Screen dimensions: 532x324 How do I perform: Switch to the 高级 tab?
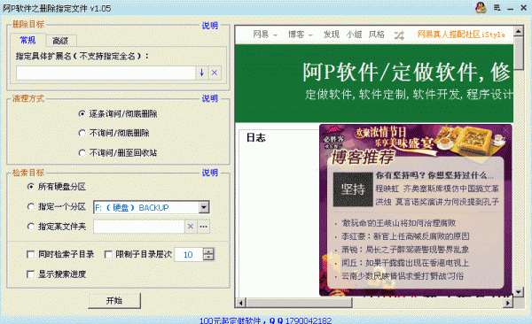[60, 41]
